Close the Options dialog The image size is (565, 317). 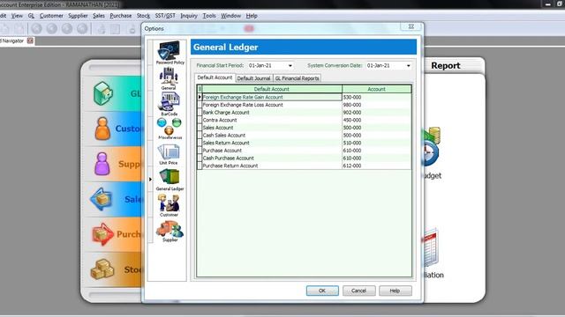click(411, 27)
